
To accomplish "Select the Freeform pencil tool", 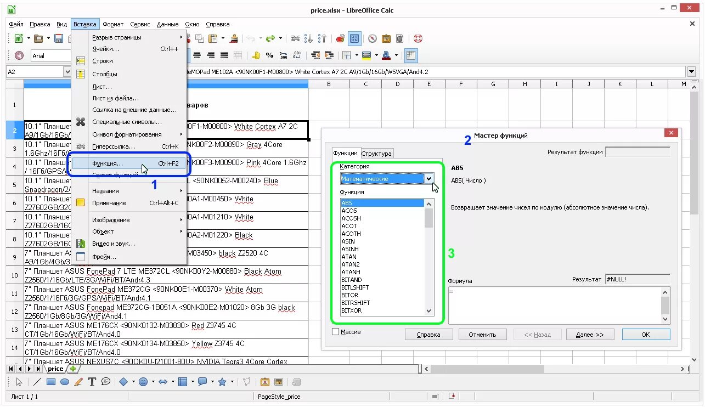I will [78, 382].
